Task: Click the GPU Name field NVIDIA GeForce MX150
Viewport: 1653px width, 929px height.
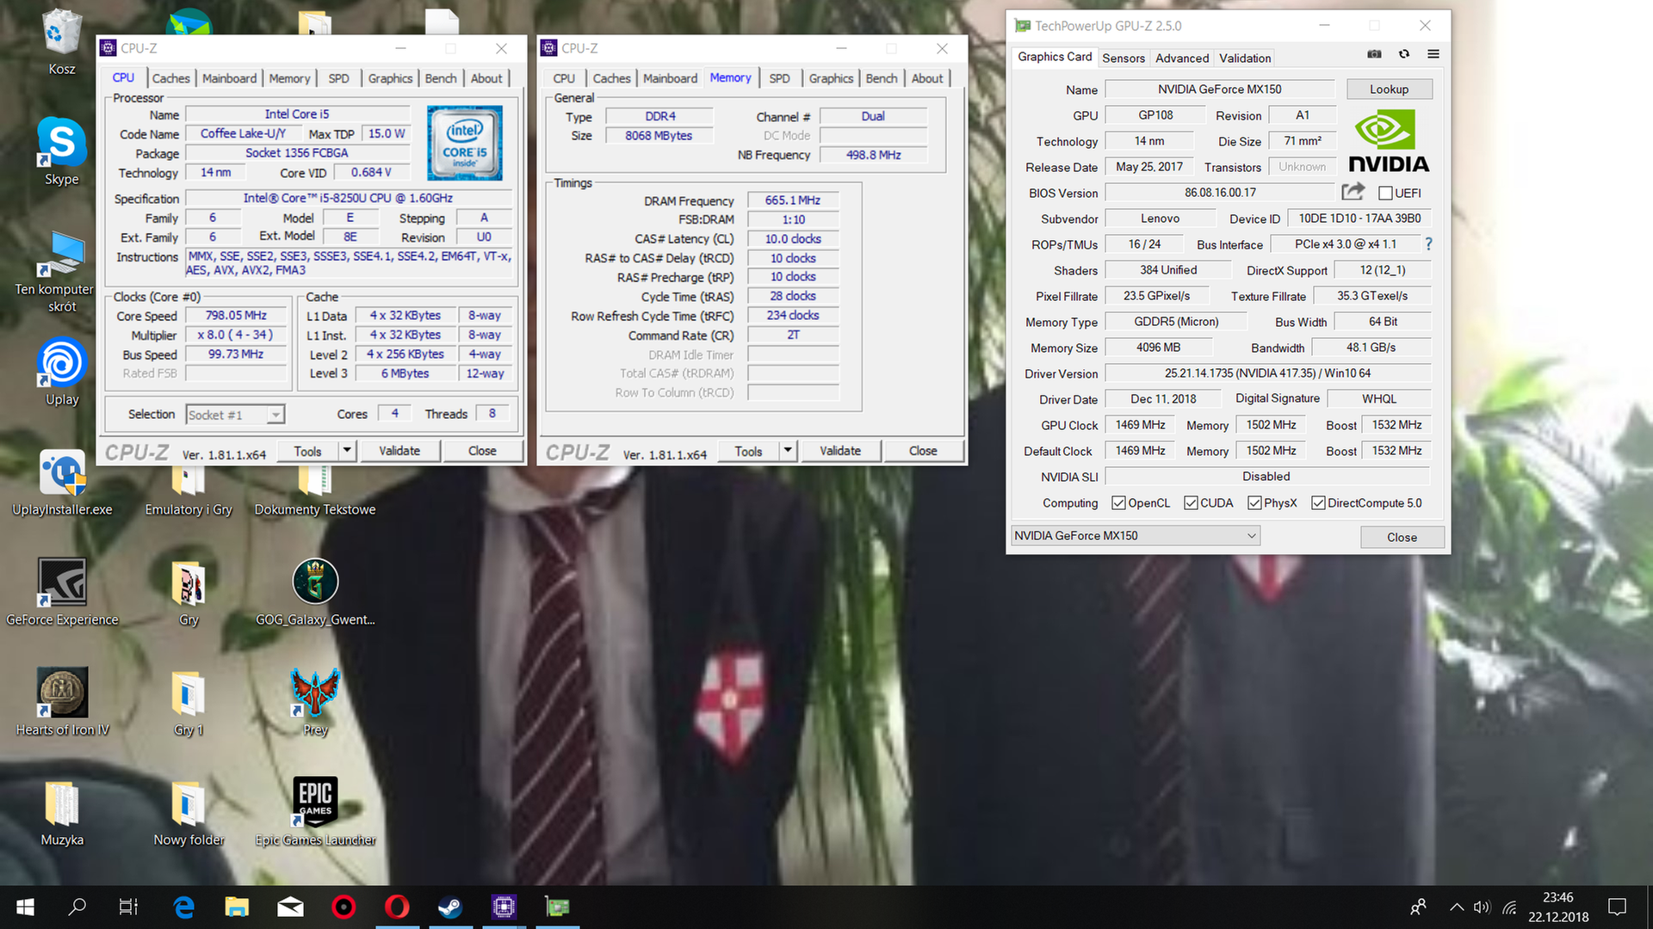Action: pyautogui.click(x=1219, y=89)
